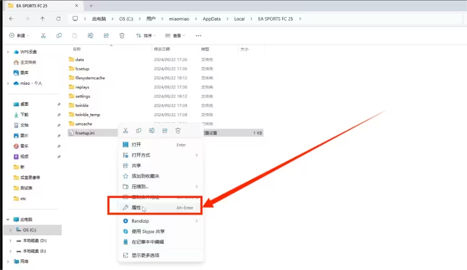Screen dimensions: 467x270
Task: Click the Back navigation arrow
Action: (x=11, y=19)
